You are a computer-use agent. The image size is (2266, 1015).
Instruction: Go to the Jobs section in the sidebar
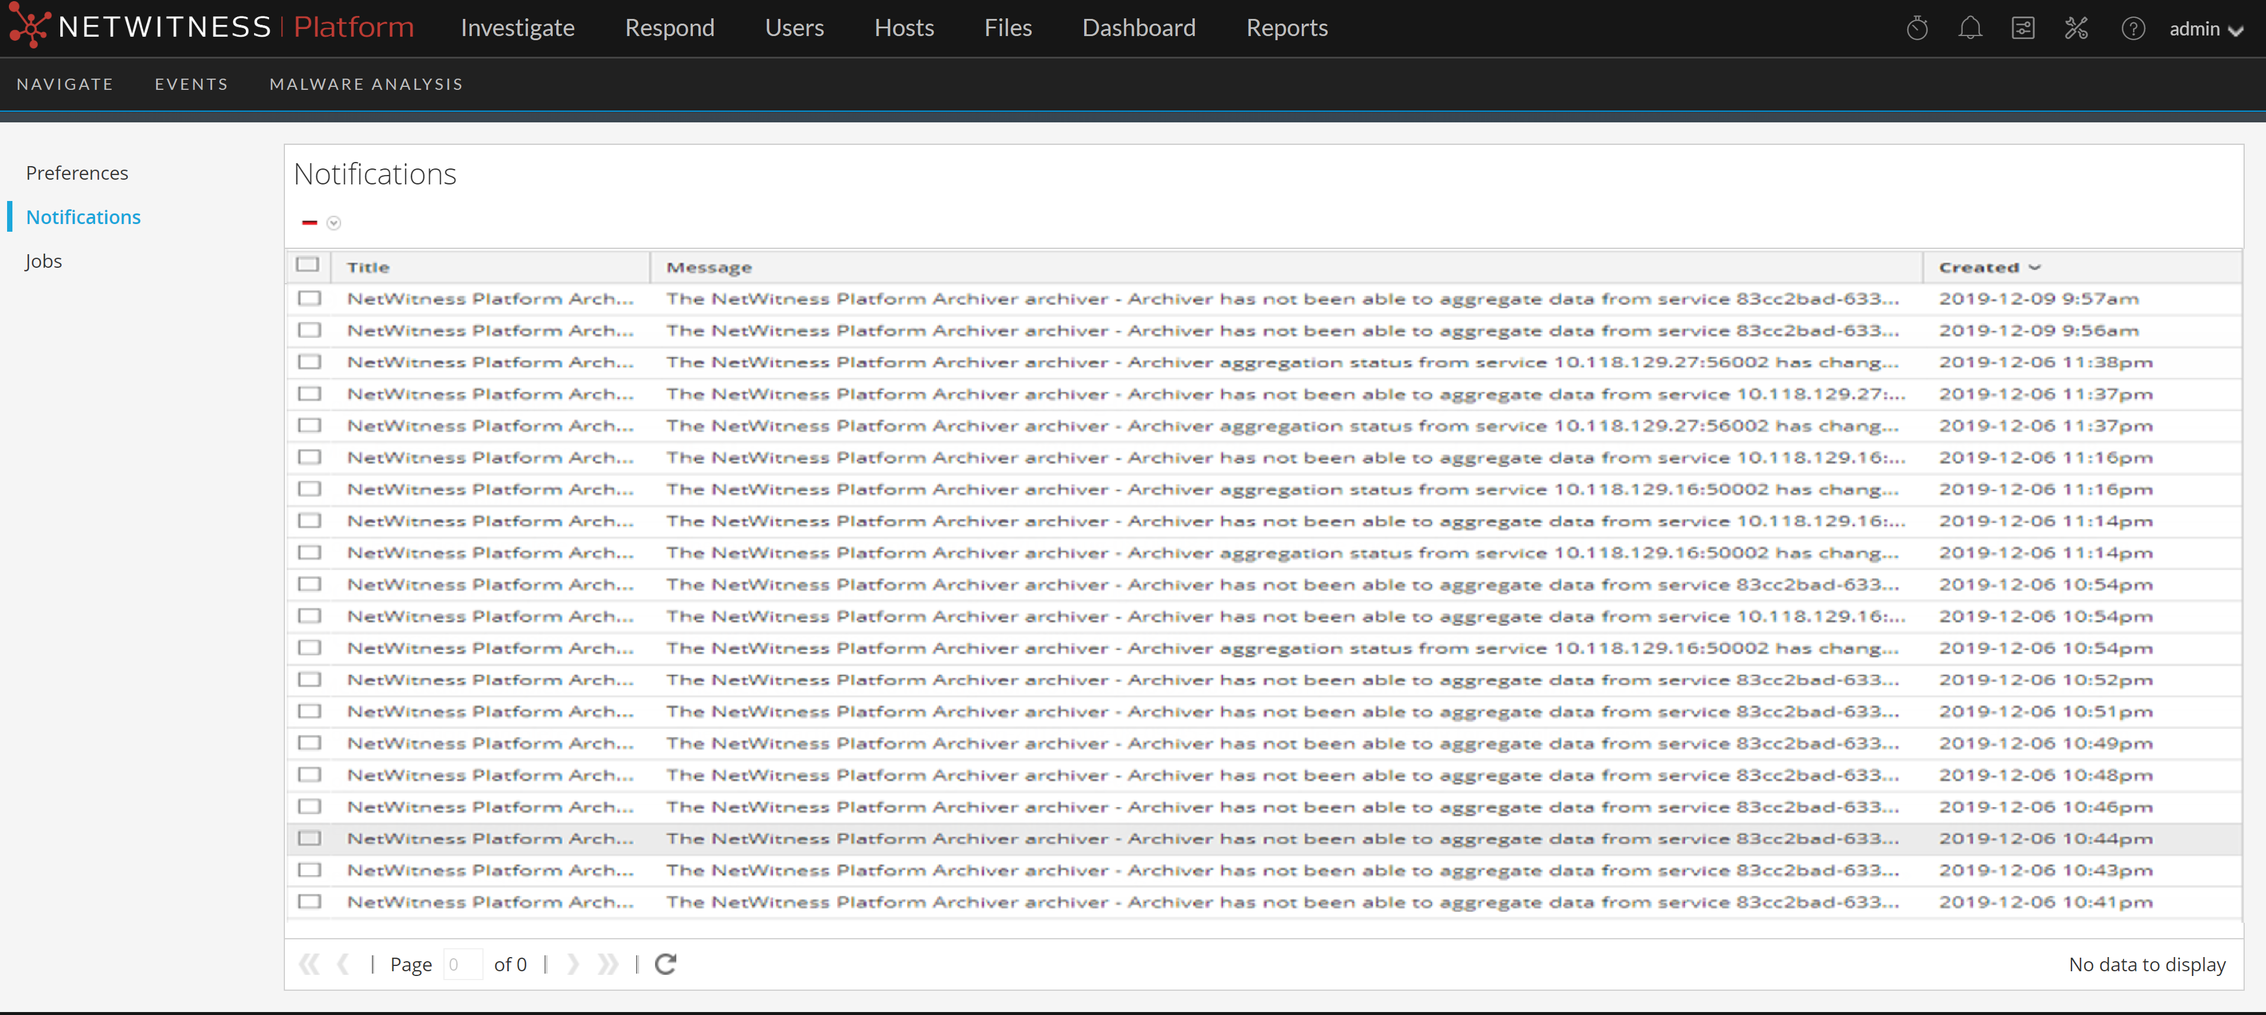tap(43, 260)
